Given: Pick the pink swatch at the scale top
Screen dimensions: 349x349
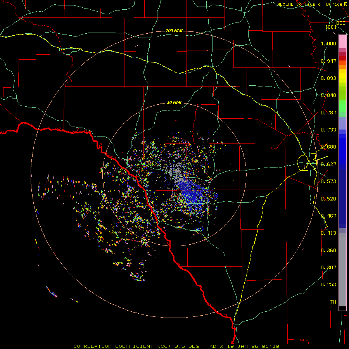Looking at the screenshot, I should [x=342, y=41].
